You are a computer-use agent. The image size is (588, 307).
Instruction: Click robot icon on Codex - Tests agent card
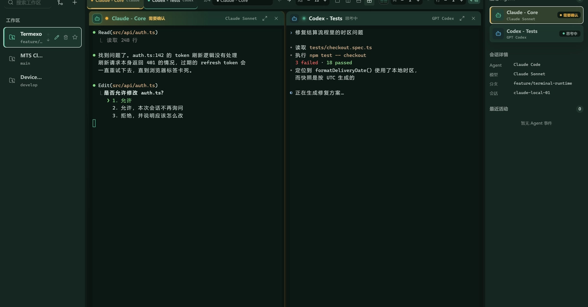[x=498, y=34]
